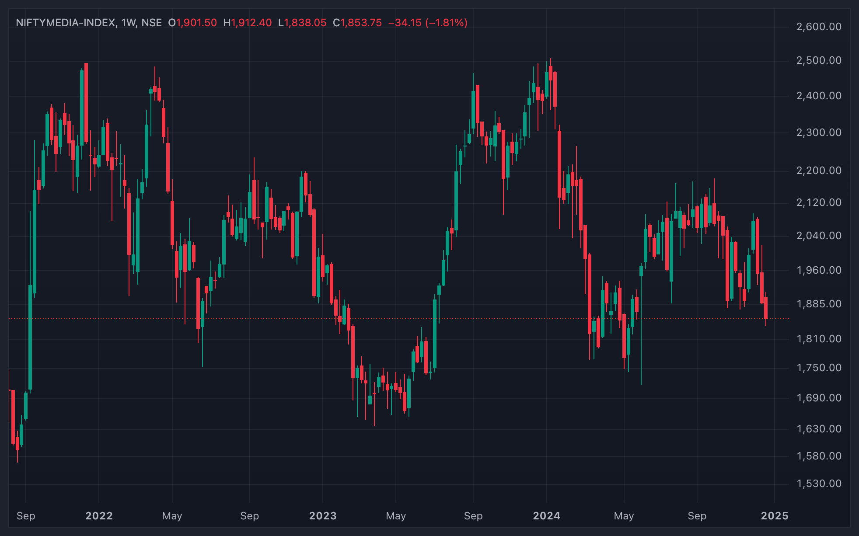Image resolution: width=859 pixels, height=536 pixels.
Task: Click the 2,200.00 price axis label
Action: pos(819,171)
